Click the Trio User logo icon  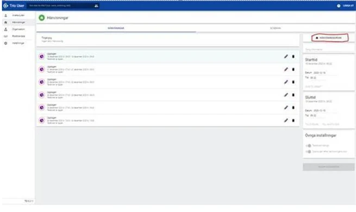click(5, 5)
